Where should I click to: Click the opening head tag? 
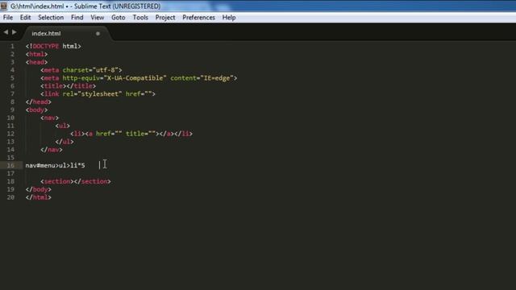pyautogui.click(x=36, y=62)
